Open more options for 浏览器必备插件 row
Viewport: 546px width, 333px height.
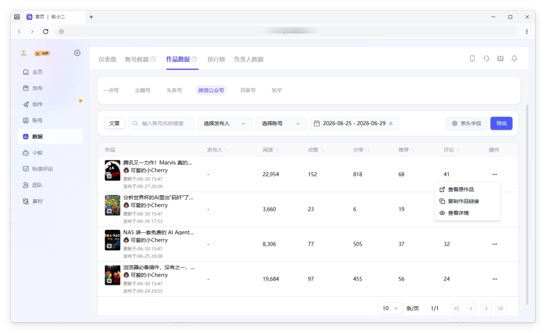tap(495, 279)
